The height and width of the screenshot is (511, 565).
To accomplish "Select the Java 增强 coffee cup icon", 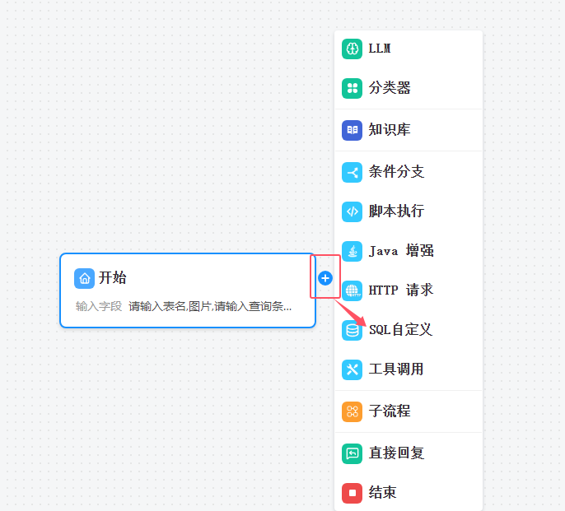I will point(352,251).
